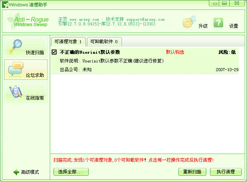247x182 pixels.
Task: Click the app logo icon in title bar
Action: 5,5
